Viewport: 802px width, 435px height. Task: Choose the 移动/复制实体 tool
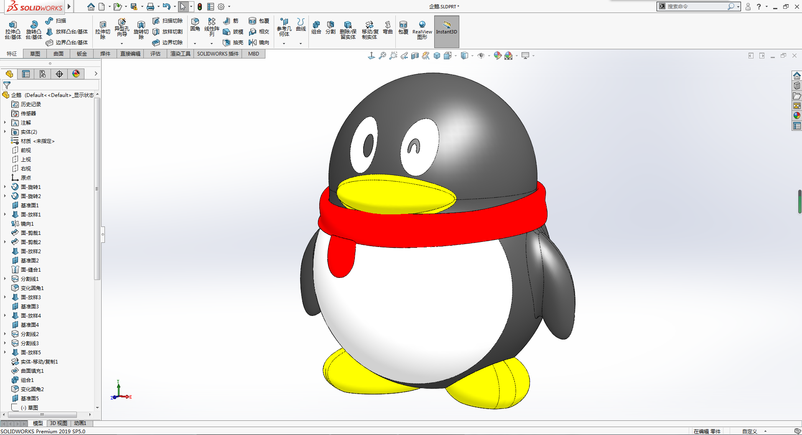pos(370,30)
